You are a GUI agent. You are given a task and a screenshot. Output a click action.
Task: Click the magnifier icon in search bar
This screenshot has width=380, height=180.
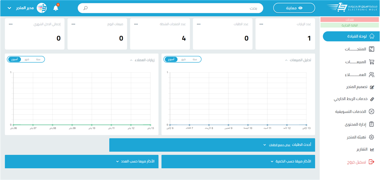click(85, 8)
